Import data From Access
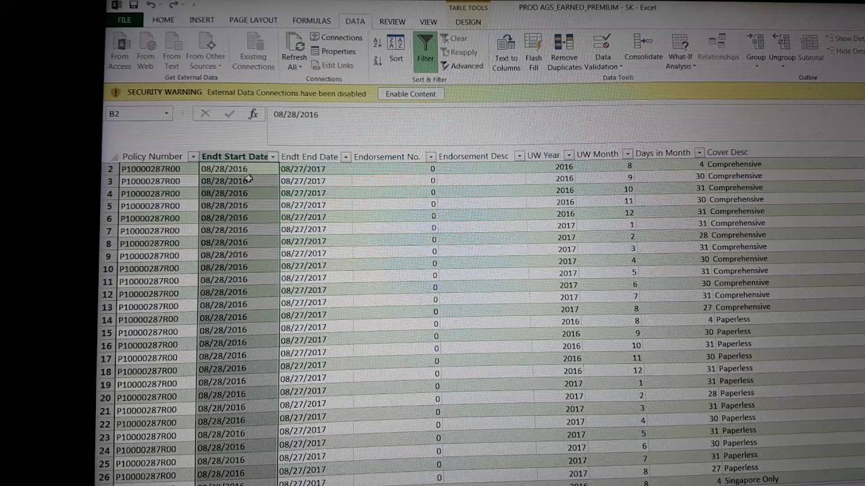 [120, 51]
